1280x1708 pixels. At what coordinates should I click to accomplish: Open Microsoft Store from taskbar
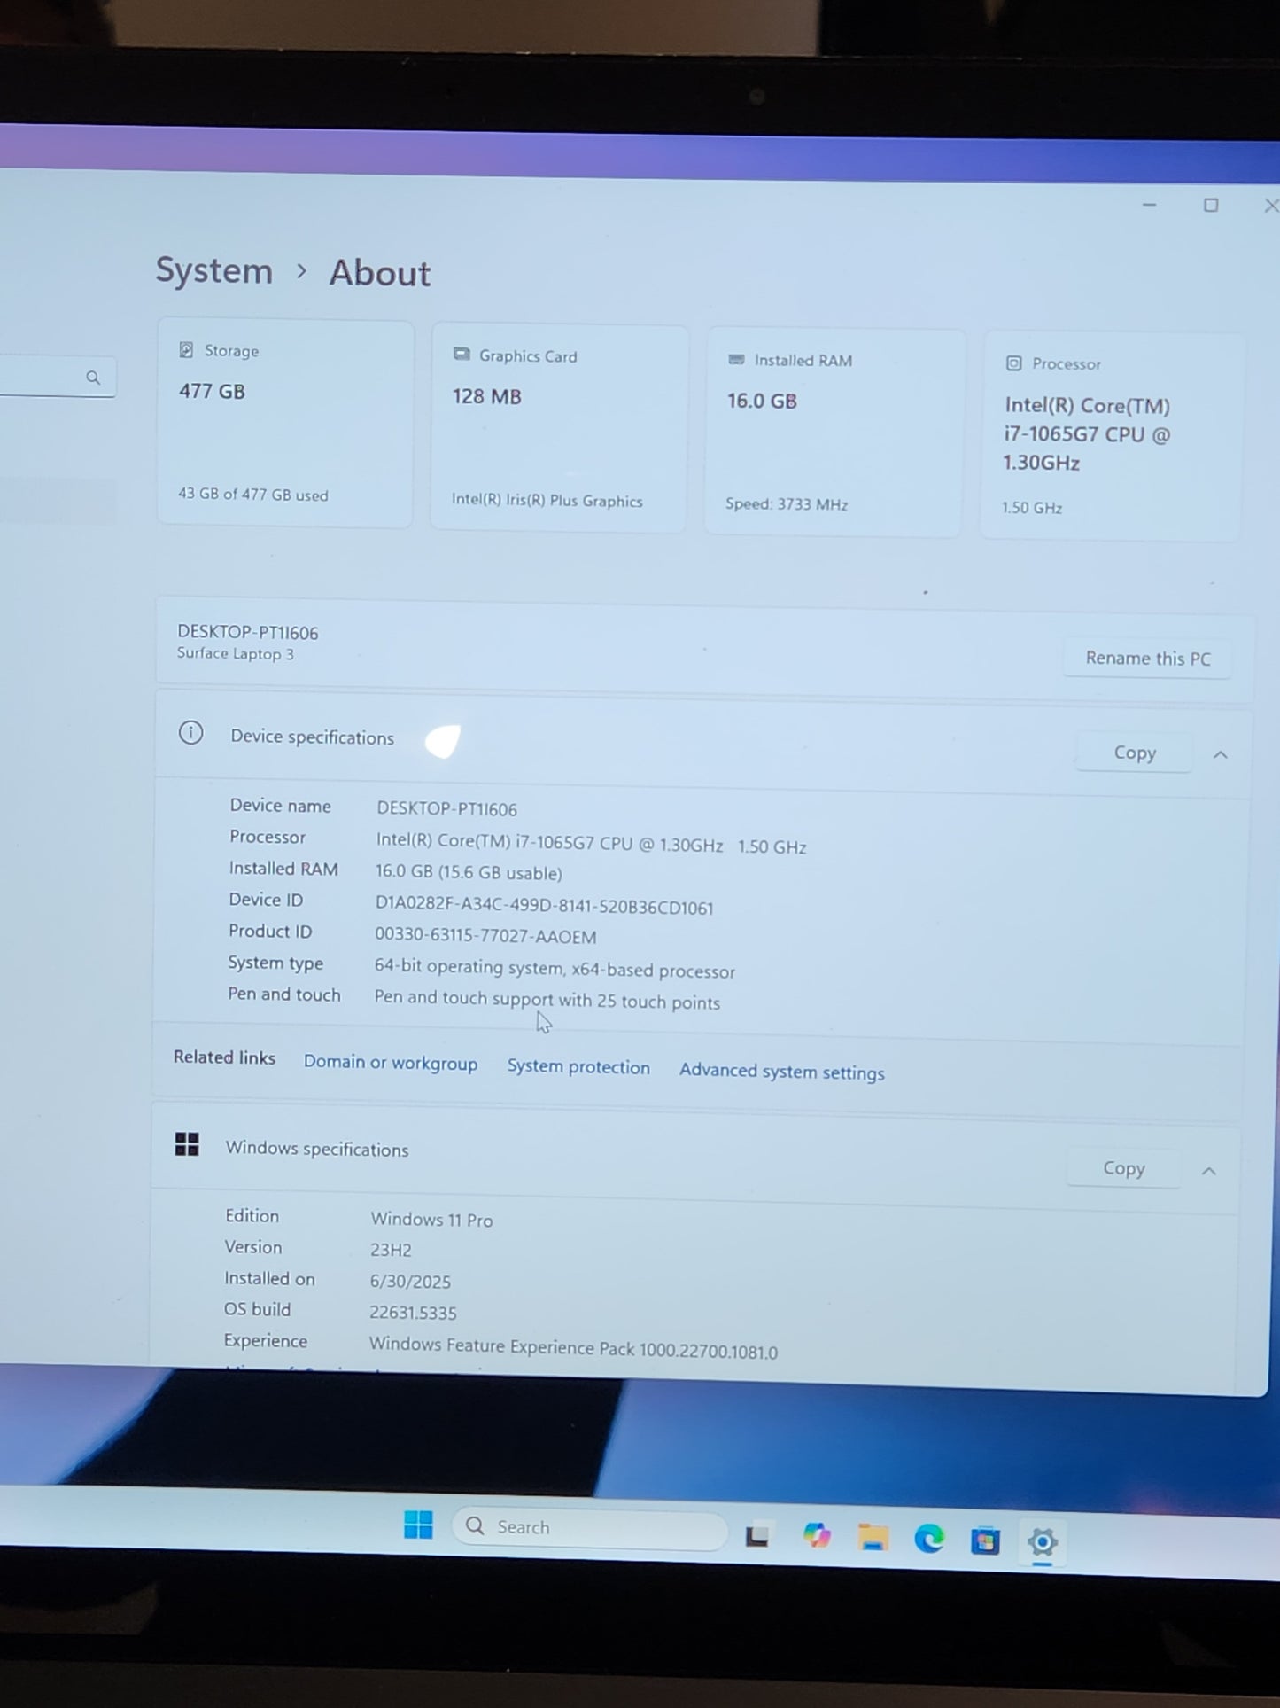(x=985, y=1541)
